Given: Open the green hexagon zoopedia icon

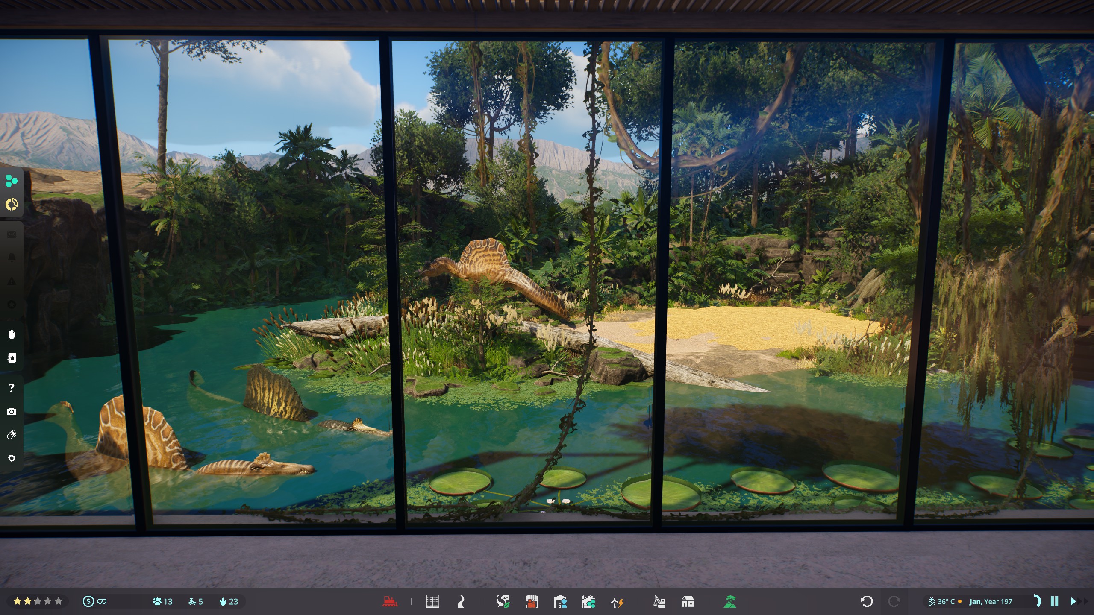Looking at the screenshot, I should click(12, 181).
